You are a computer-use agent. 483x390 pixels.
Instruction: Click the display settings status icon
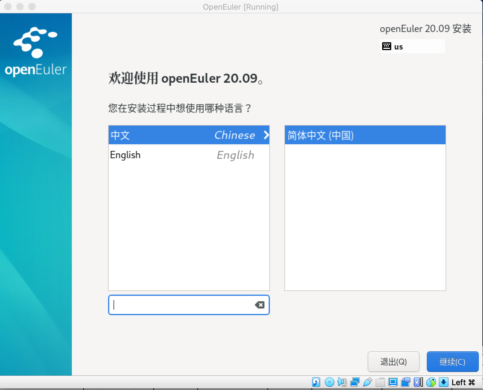click(x=393, y=382)
